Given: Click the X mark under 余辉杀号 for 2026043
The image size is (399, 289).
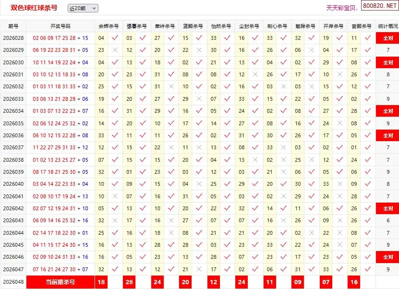Looking at the screenshot, I should (x=115, y=221).
